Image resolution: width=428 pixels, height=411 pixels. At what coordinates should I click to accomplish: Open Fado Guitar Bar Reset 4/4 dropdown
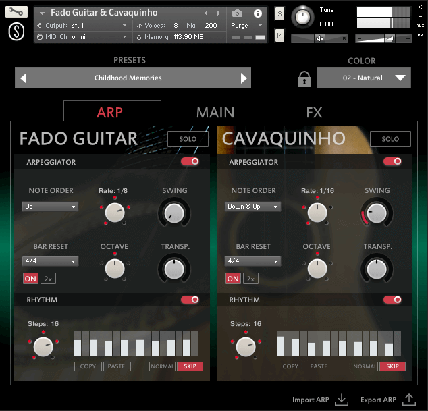point(50,261)
